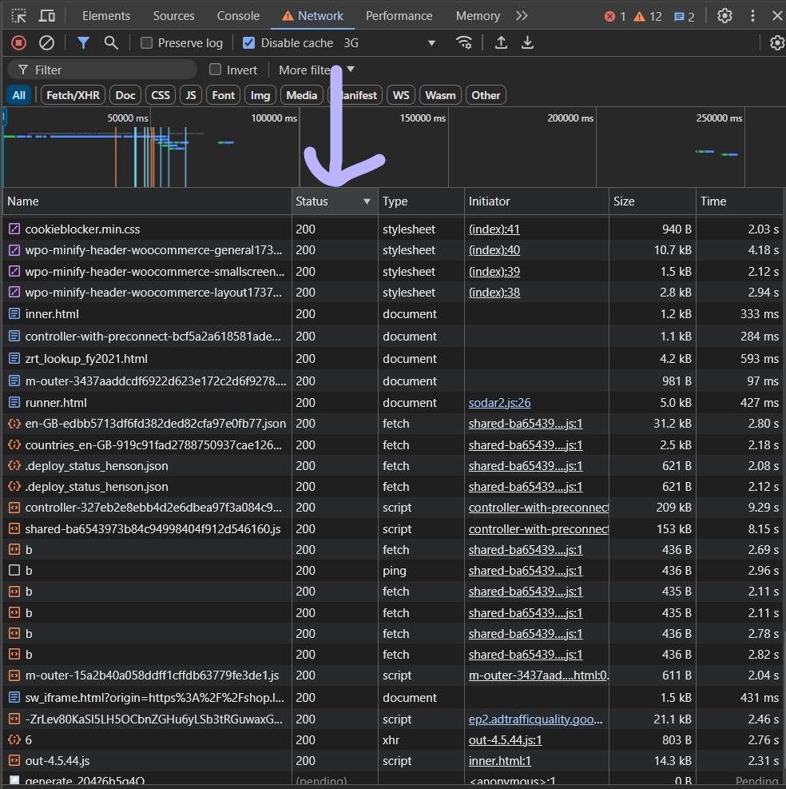Focus the Filter text input
The image size is (786, 789).
pos(102,70)
